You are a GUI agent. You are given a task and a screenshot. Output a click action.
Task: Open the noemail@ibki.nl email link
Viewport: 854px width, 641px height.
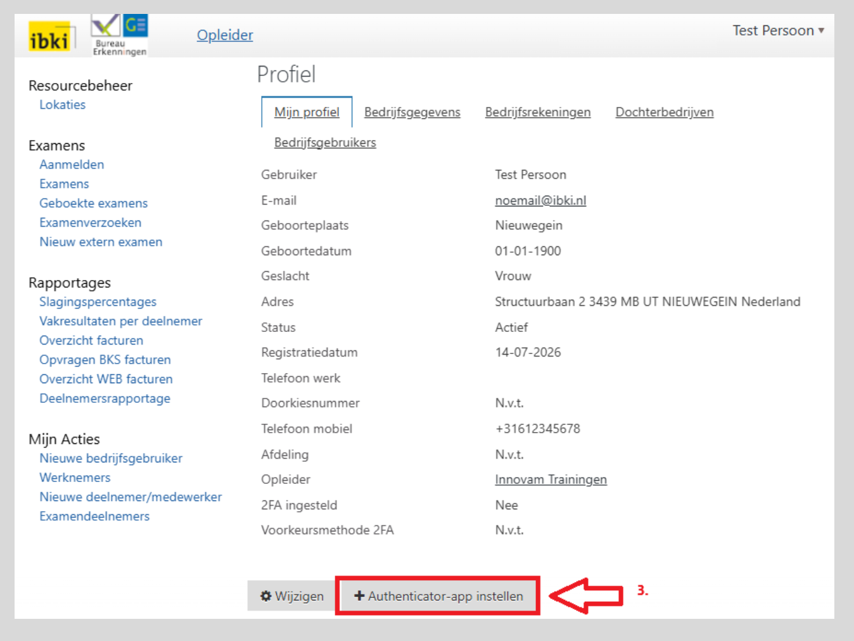pos(540,200)
